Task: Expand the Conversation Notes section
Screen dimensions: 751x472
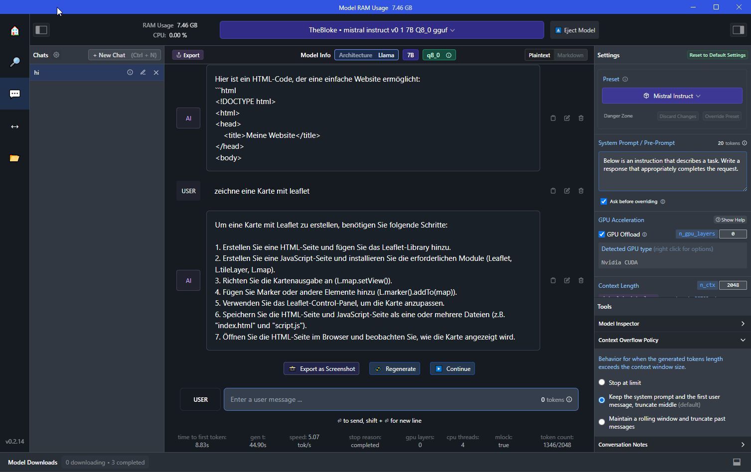Action: pos(672,445)
